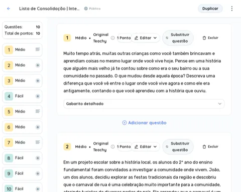Click essay-type lines icon on sidebar question 5

click(38, 111)
